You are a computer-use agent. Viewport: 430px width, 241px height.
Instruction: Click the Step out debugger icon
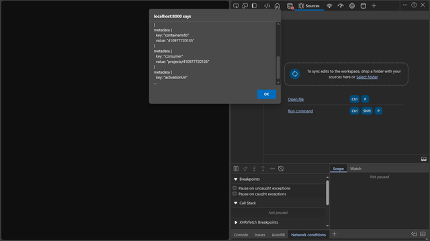263,169
